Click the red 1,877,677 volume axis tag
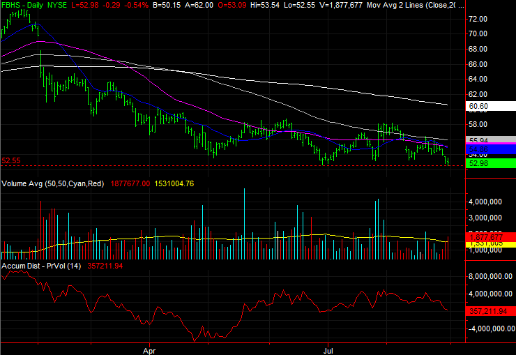Viewport: 516px width, 355px height. (x=491, y=237)
